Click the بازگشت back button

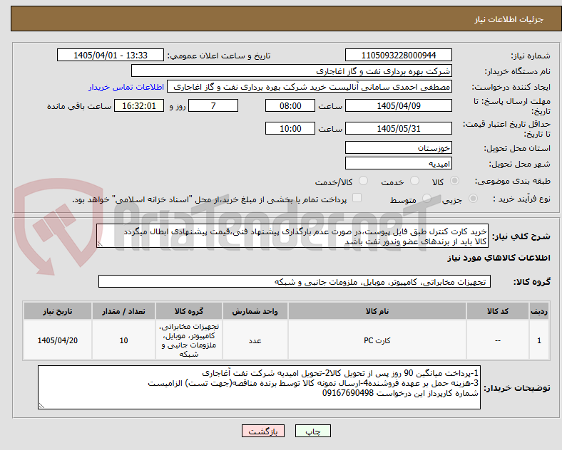tap(263, 431)
